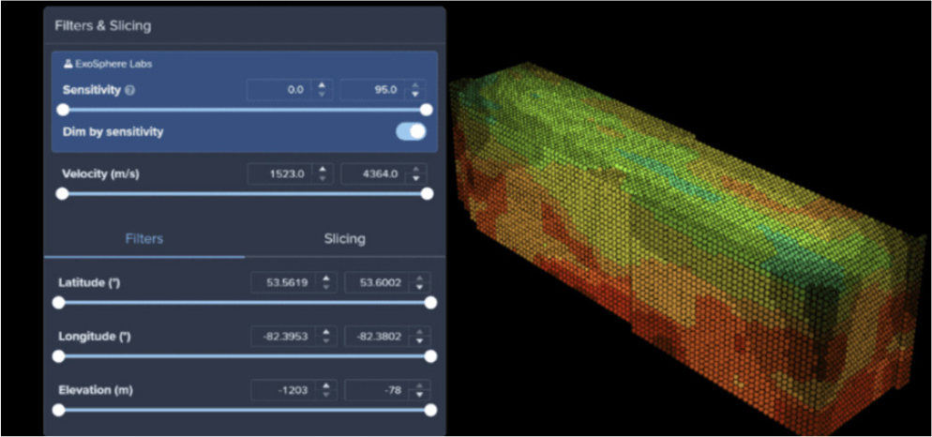
Task: Switch to the Slicing tab
Action: [x=344, y=239]
